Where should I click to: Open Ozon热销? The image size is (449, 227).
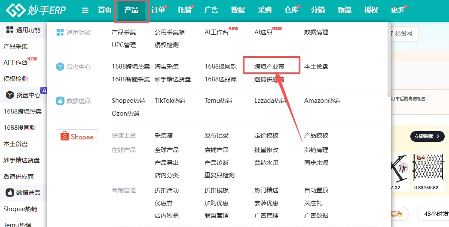click(x=125, y=113)
